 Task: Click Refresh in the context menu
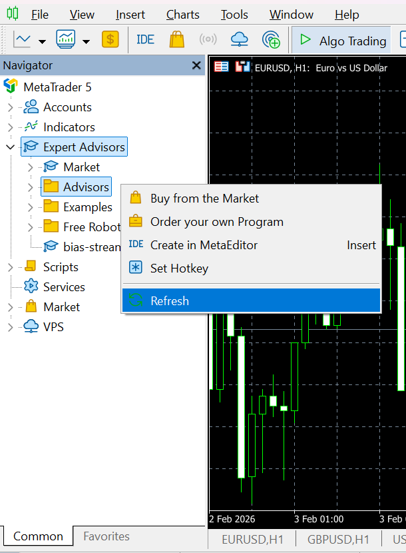(x=251, y=300)
